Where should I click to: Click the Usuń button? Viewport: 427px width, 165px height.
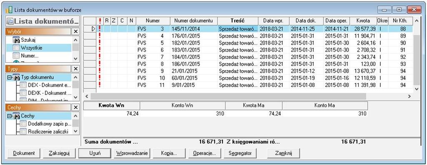pos(95,153)
